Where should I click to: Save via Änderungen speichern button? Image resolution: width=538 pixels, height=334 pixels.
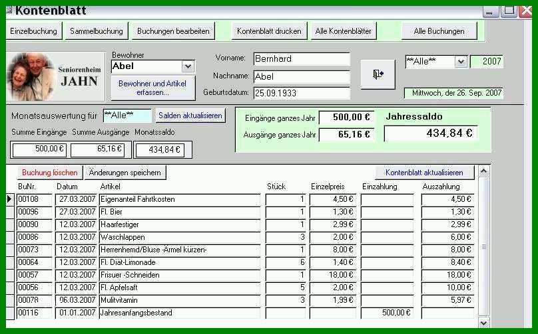[x=125, y=173]
